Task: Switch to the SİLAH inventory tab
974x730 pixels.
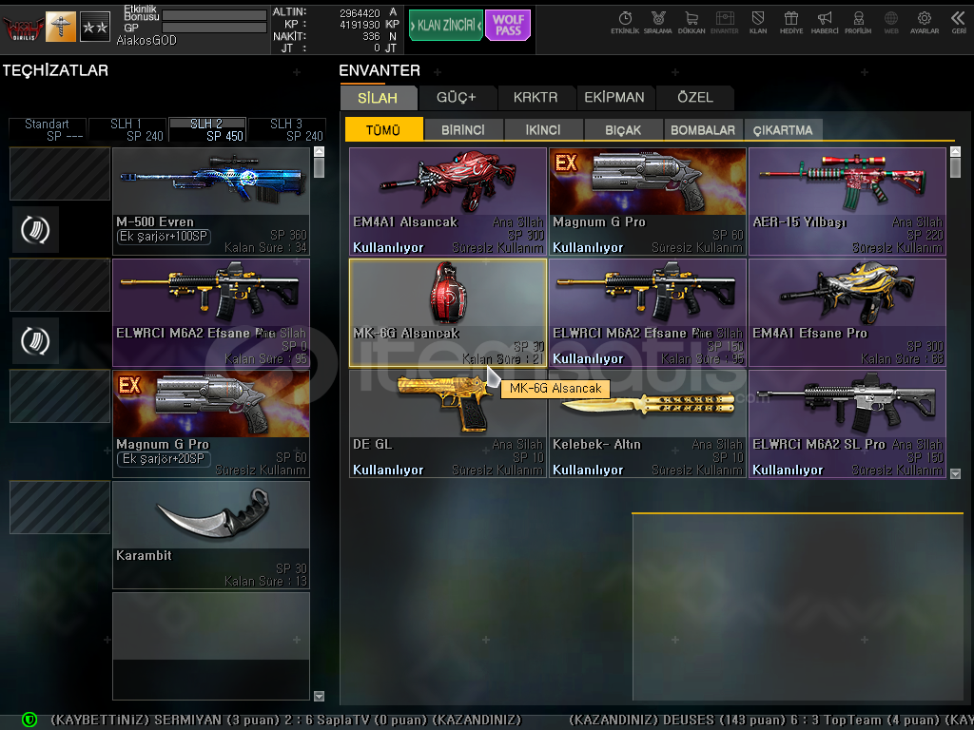Action: pos(378,98)
